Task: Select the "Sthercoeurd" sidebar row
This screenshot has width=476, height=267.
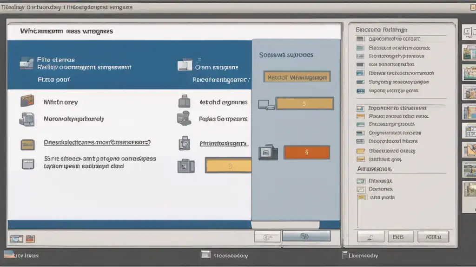Action: pos(392,151)
